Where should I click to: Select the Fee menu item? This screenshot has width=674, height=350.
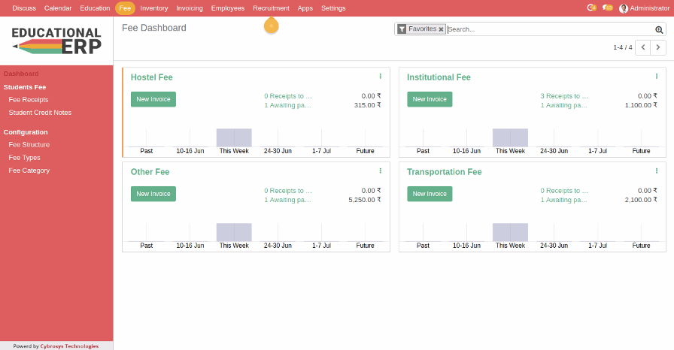tap(125, 8)
